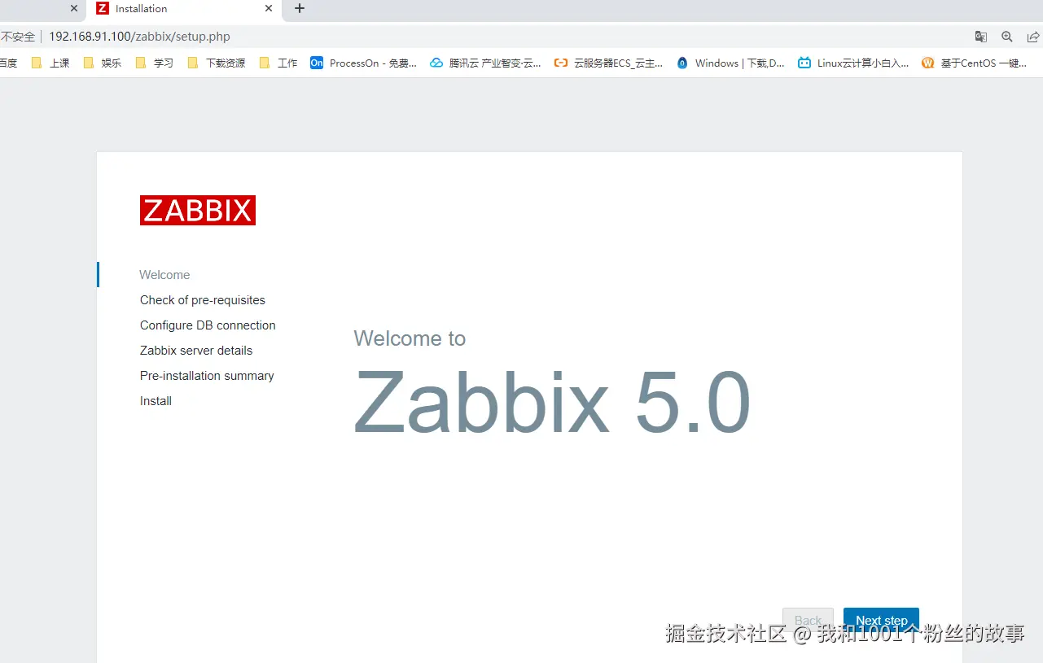Image resolution: width=1043 pixels, height=663 pixels.
Task: Switch to the Installation tab
Action: click(183, 9)
